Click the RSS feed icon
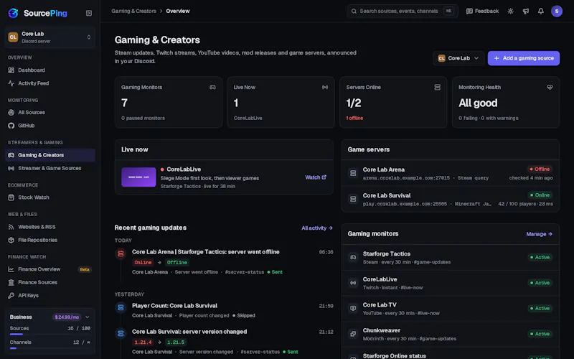 11,227
